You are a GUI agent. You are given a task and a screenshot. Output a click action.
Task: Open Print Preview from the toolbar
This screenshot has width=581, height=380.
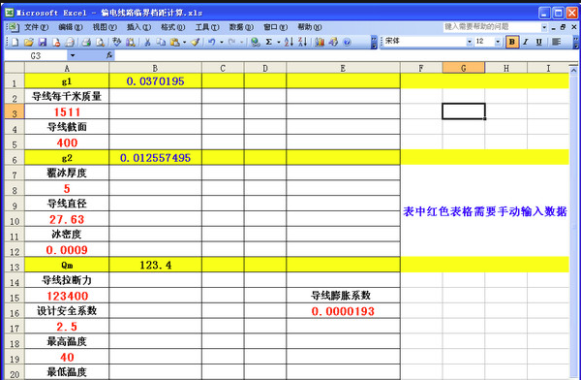[100, 42]
